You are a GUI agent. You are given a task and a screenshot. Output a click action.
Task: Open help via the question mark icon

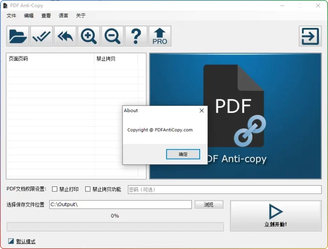click(136, 36)
